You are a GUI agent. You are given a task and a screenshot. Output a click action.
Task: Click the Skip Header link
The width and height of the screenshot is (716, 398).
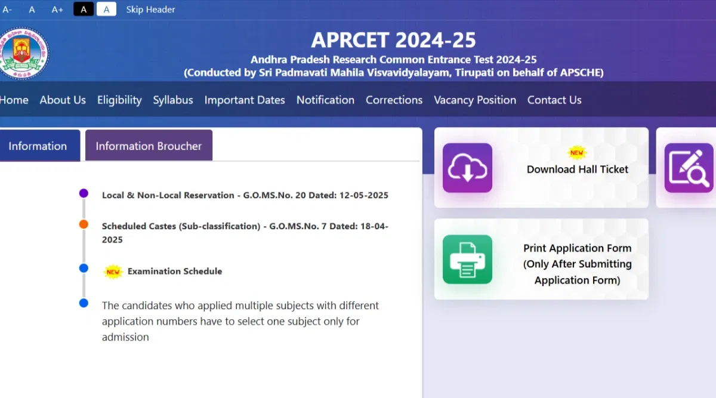[x=150, y=10]
